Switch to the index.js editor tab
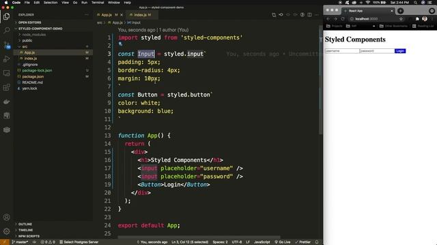This screenshot has height=245, width=437. pos(141,15)
